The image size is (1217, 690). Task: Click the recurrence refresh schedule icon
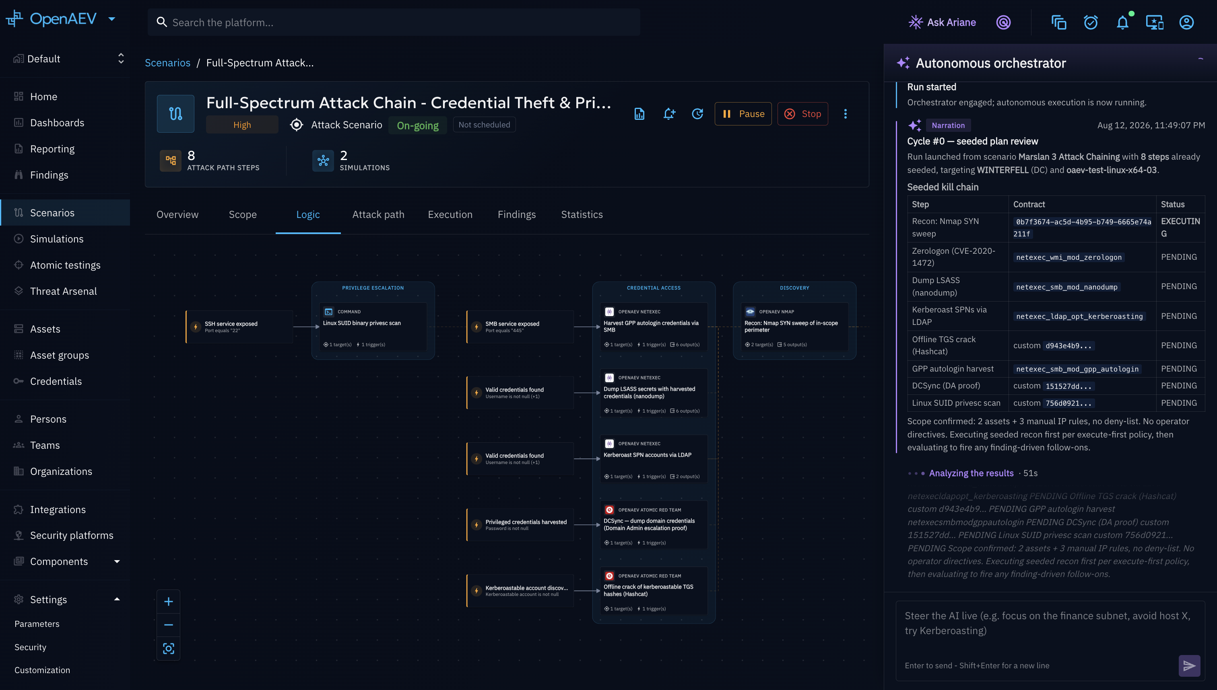click(x=697, y=114)
